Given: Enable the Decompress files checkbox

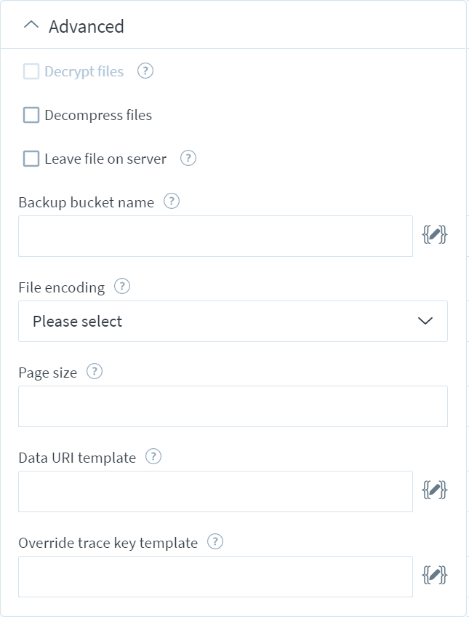Looking at the screenshot, I should pos(31,115).
